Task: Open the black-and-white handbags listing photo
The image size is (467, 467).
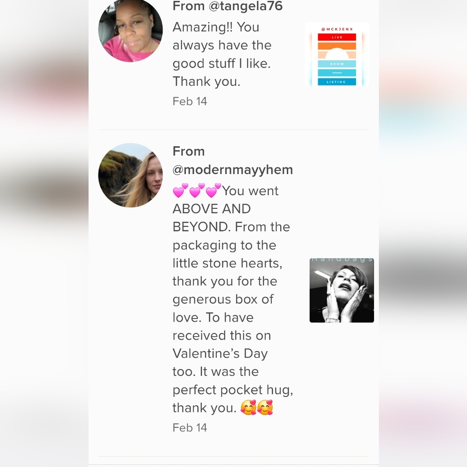Action: pos(342,290)
